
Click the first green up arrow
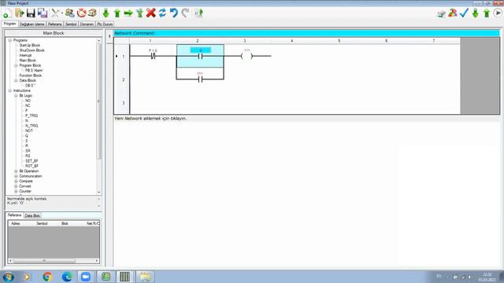[x=117, y=13]
